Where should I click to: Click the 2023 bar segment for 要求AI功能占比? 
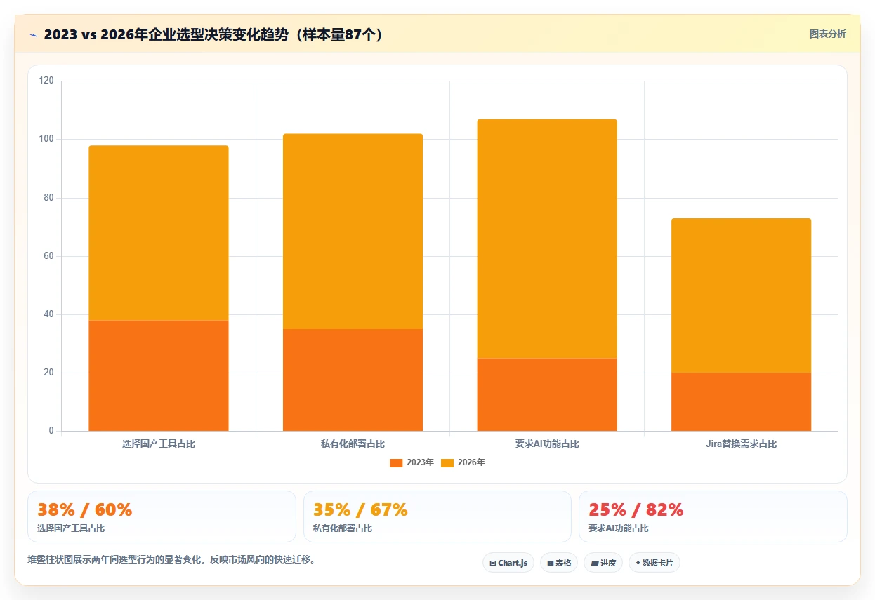[x=547, y=394]
